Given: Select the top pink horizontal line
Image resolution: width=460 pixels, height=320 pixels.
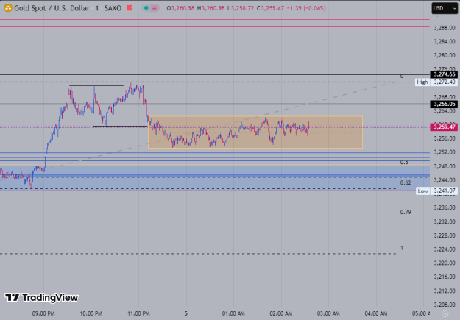Looking at the screenshot, I should (215, 19).
